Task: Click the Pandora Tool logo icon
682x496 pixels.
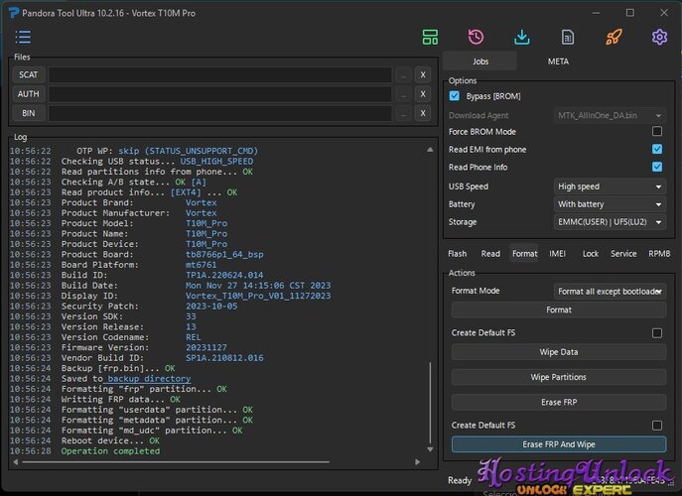Action: point(14,13)
